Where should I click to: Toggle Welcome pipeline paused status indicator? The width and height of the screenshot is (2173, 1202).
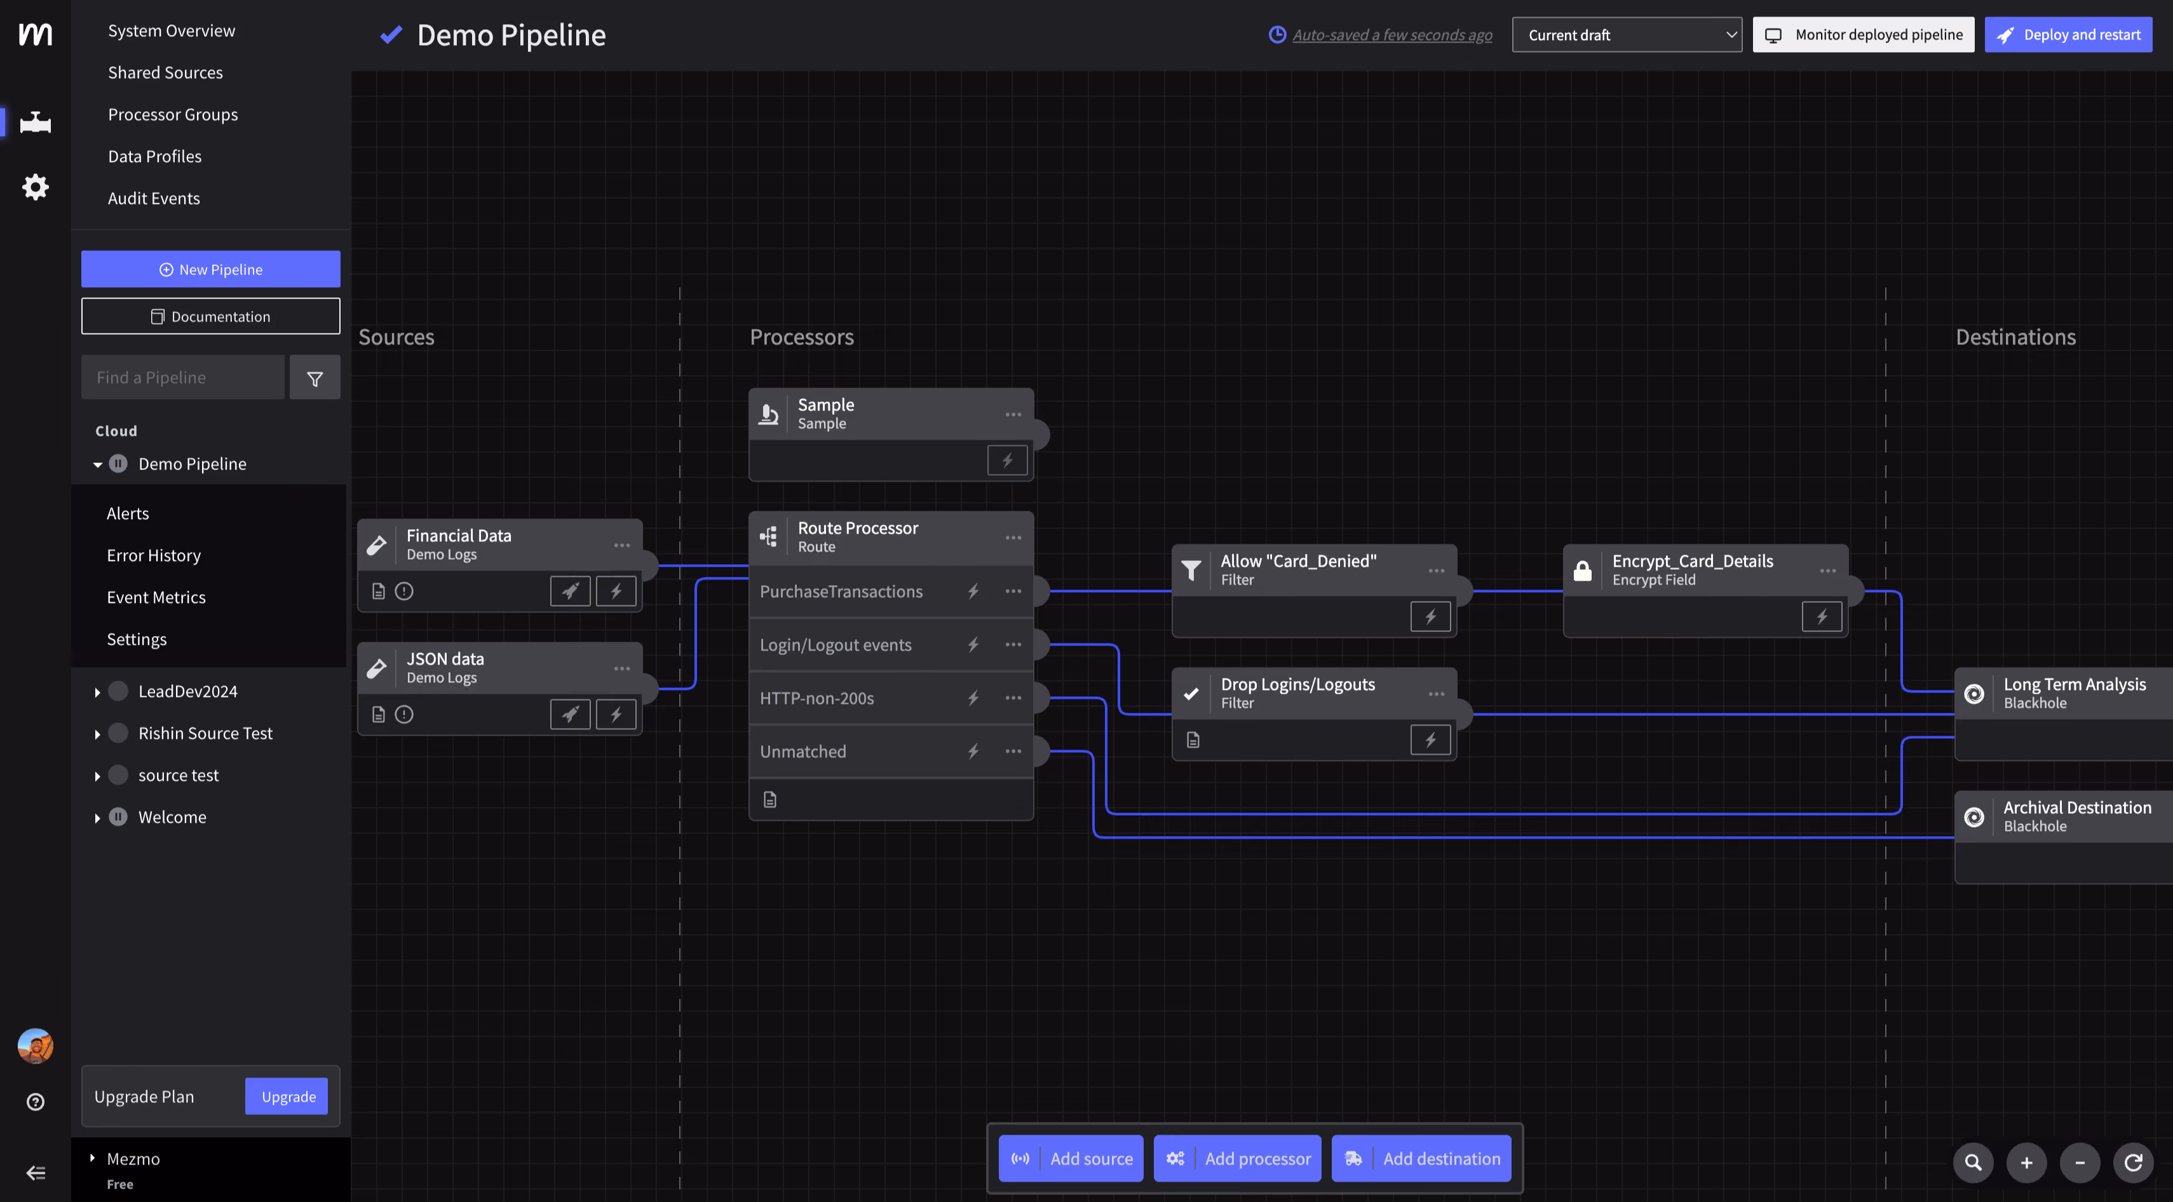tap(119, 818)
